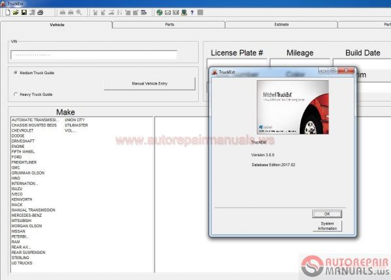The width and height of the screenshot is (391, 280).
Task: Click the first binoculars find icon
Action: click(x=63, y=12)
